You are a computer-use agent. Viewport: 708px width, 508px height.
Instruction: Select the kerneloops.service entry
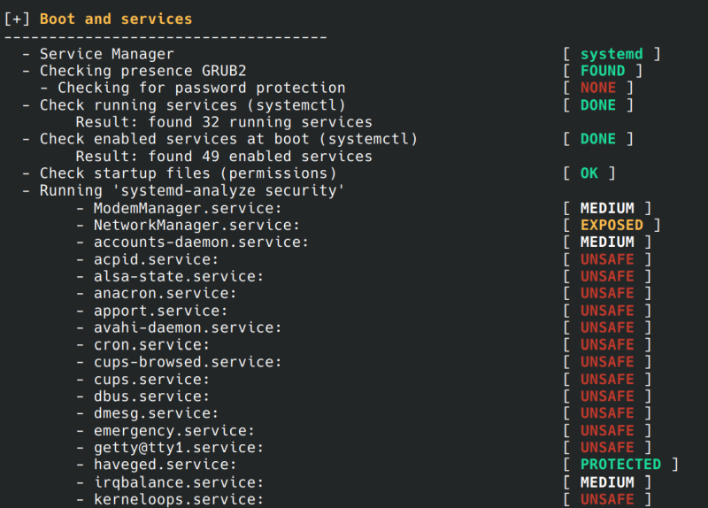pos(179,499)
